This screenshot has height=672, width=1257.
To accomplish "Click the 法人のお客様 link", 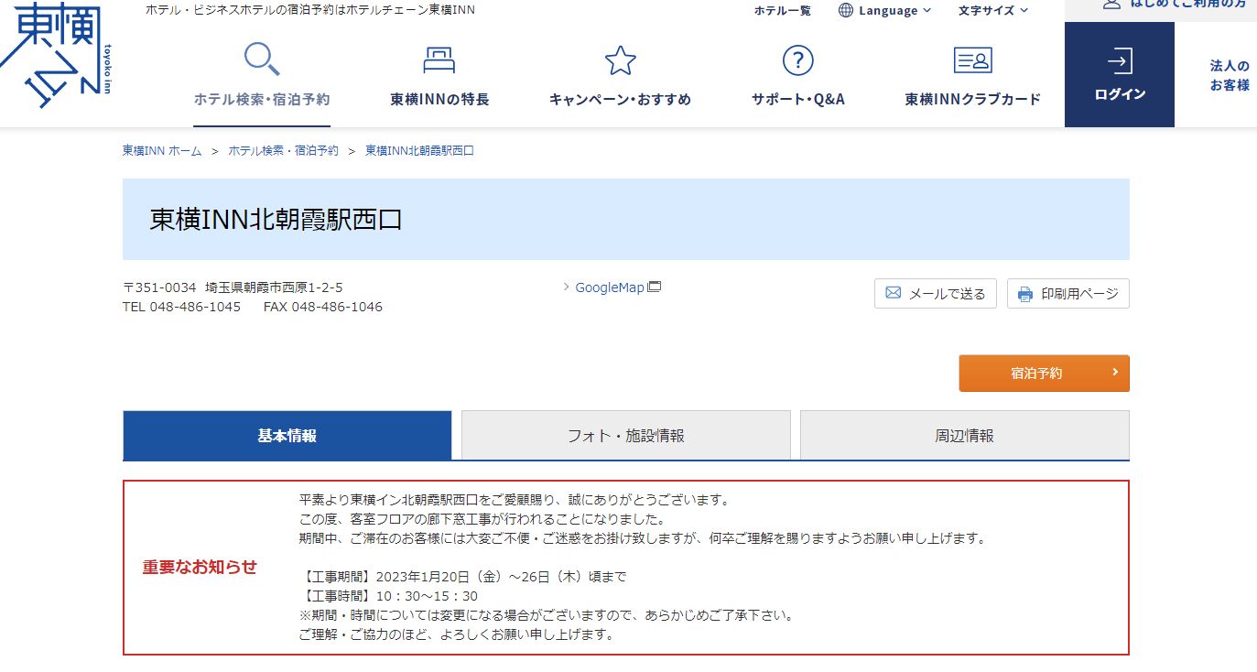I will coord(1230,75).
